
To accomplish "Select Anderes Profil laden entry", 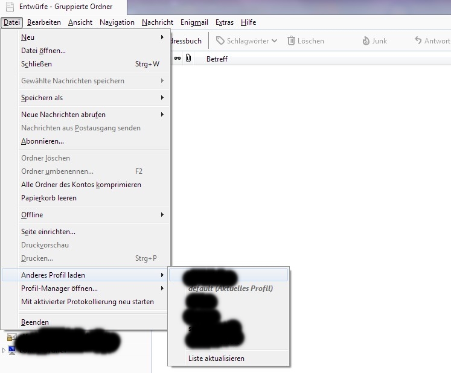I will click(x=85, y=275).
